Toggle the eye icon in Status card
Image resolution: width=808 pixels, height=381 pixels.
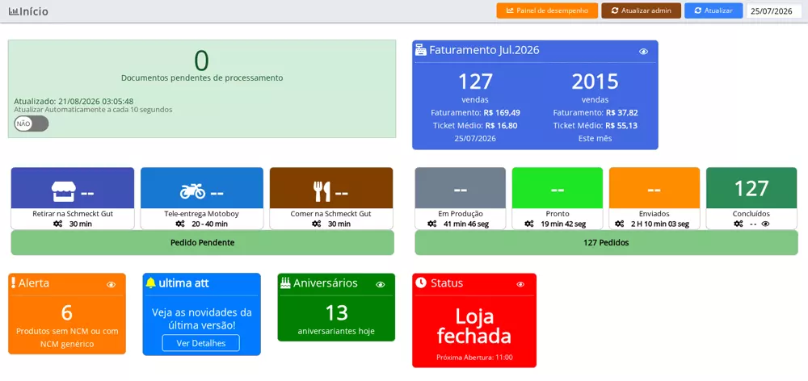click(520, 285)
